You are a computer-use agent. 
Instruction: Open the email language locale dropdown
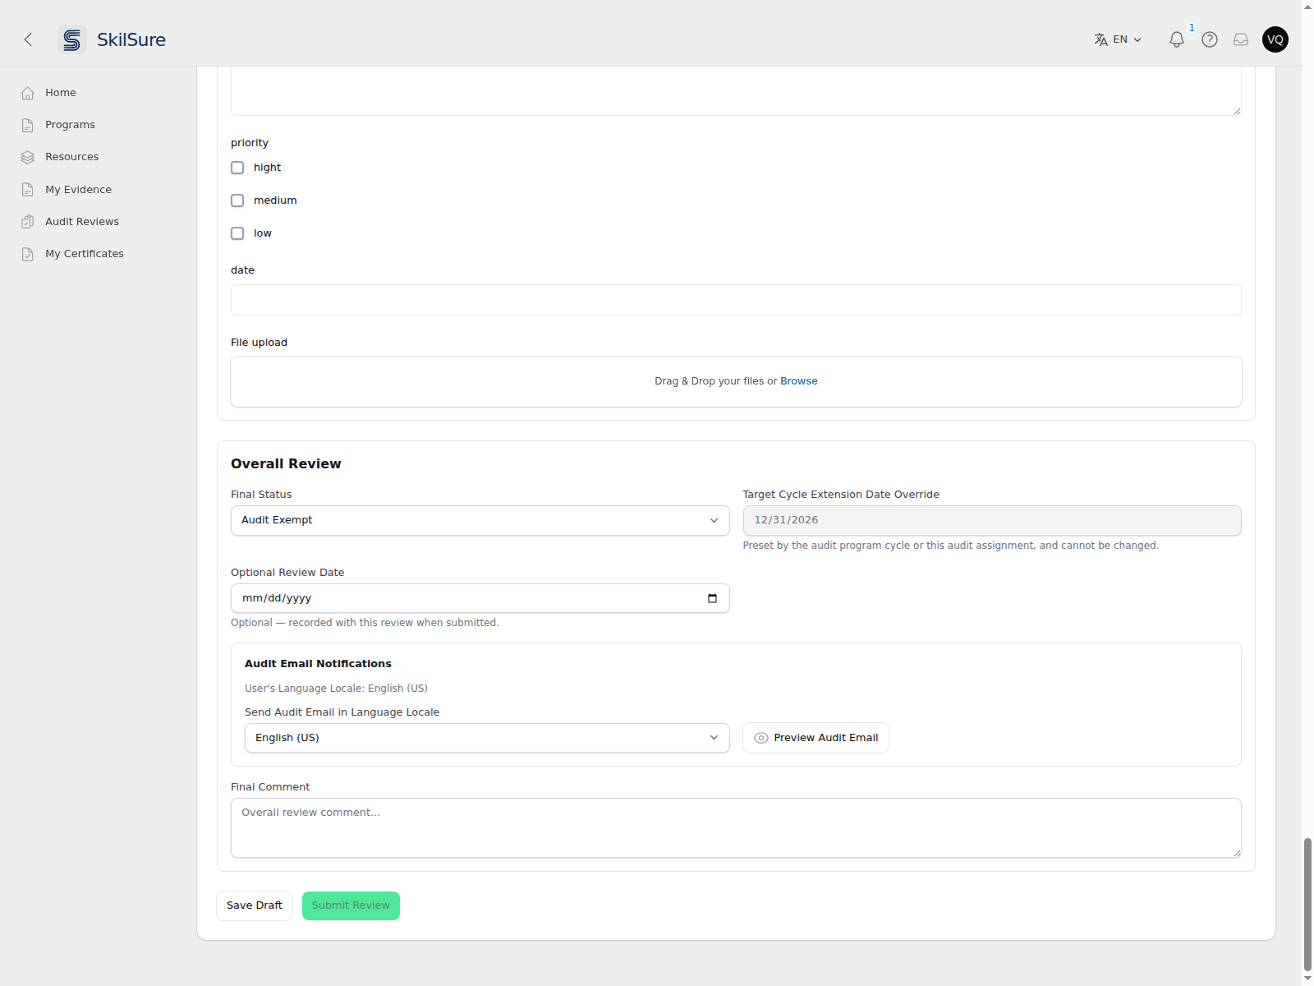(487, 738)
